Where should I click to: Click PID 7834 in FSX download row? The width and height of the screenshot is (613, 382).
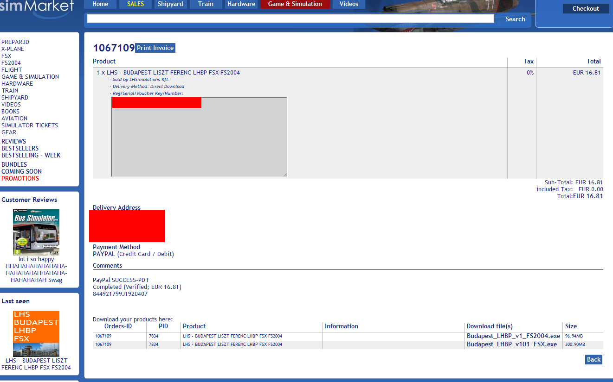click(x=154, y=344)
